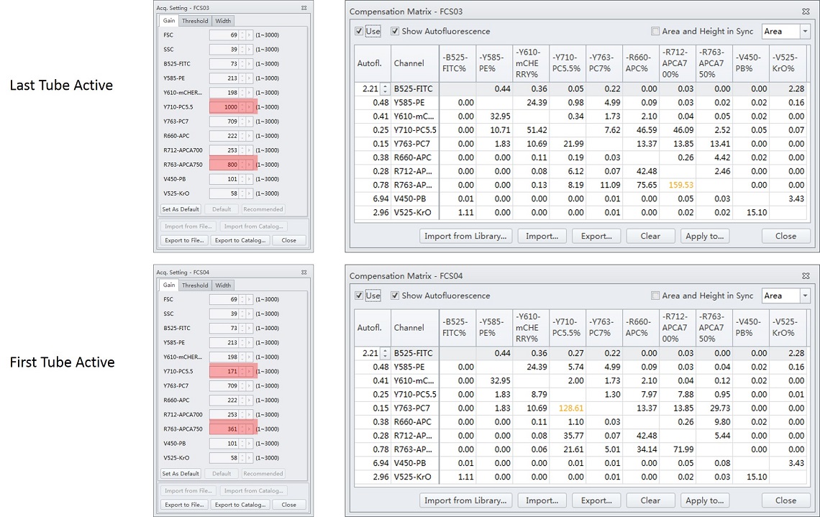The height and width of the screenshot is (517, 820).
Task: Close Compensation Matrix FCS03 via Close button
Action: (x=785, y=236)
